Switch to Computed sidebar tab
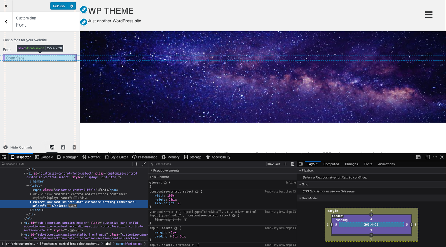446x247 pixels. (331, 164)
